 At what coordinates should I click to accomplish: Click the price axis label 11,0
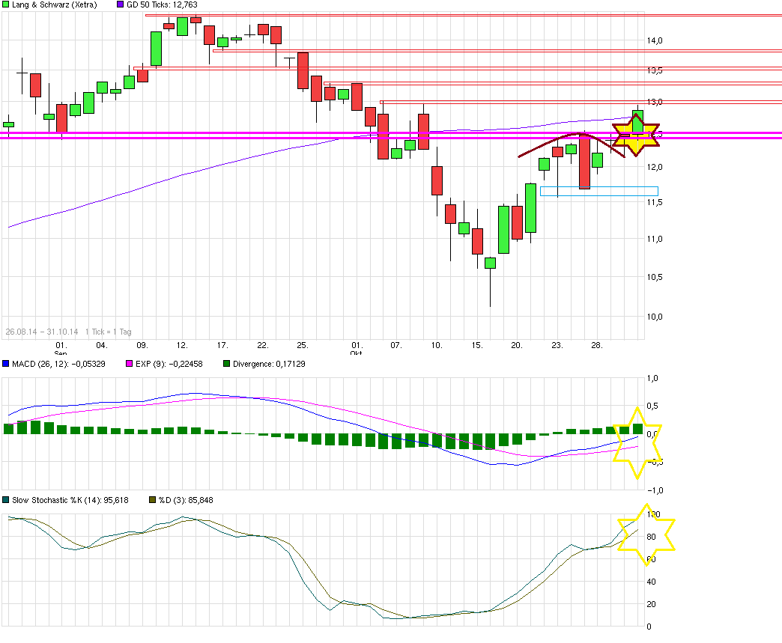coord(655,240)
